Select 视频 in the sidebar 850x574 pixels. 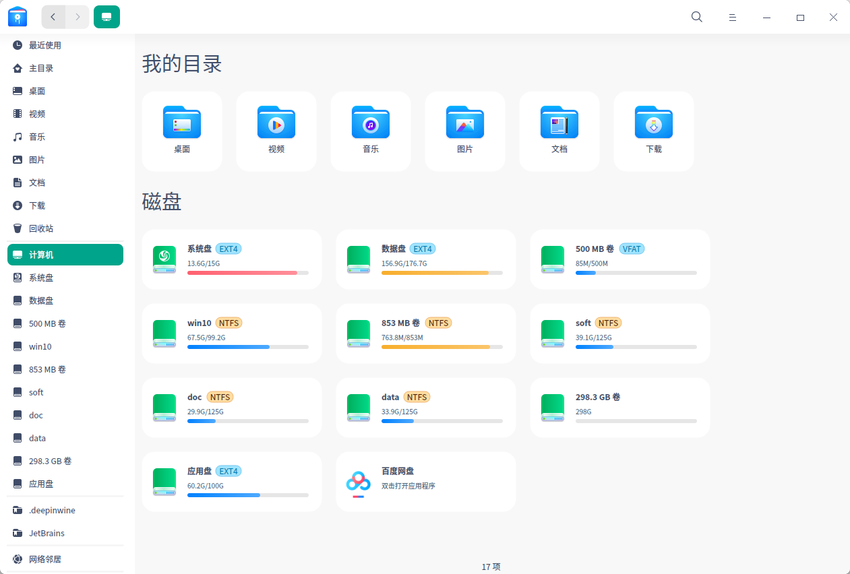point(65,114)
